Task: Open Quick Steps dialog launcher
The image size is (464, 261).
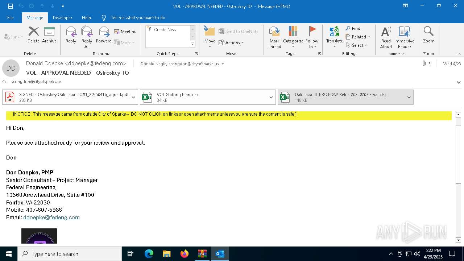Action: [x=196, y=54]
